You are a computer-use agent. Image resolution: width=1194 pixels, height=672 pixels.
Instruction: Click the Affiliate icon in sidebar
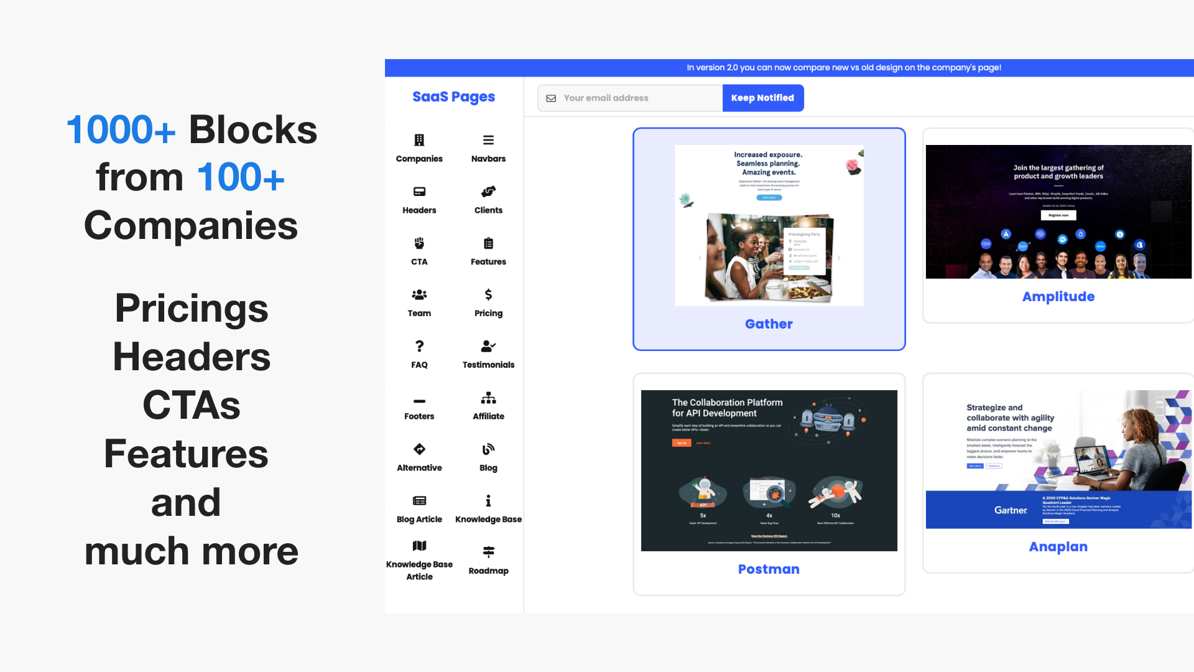pos(488,398)
